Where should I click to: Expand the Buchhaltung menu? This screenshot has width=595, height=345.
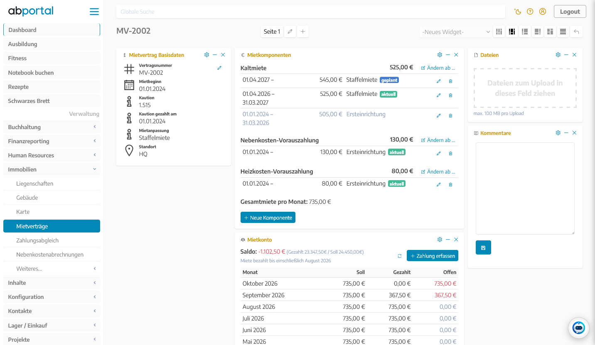pos(52,127)
